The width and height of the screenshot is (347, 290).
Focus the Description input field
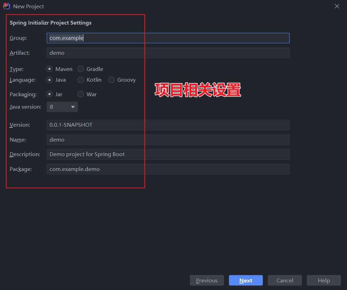[x=168, y=154]
